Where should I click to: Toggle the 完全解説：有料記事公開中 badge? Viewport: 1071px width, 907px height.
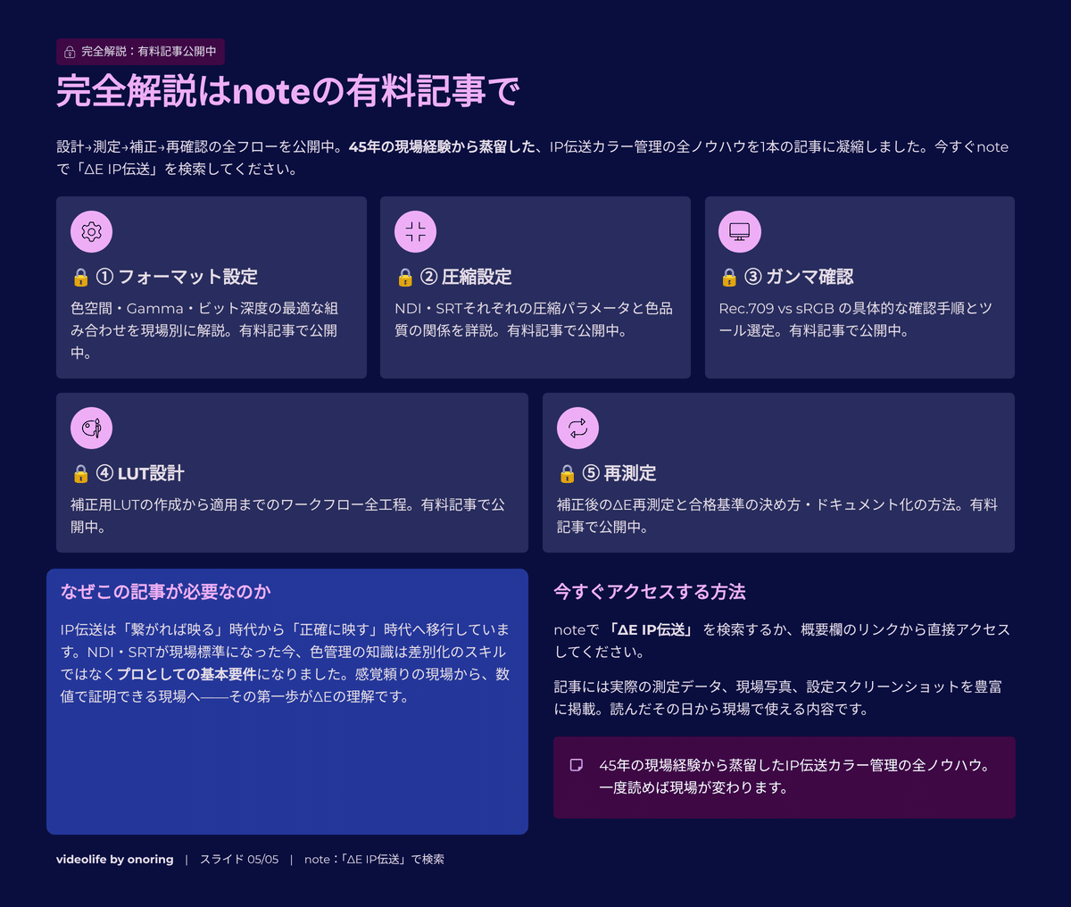click(140, 52)
